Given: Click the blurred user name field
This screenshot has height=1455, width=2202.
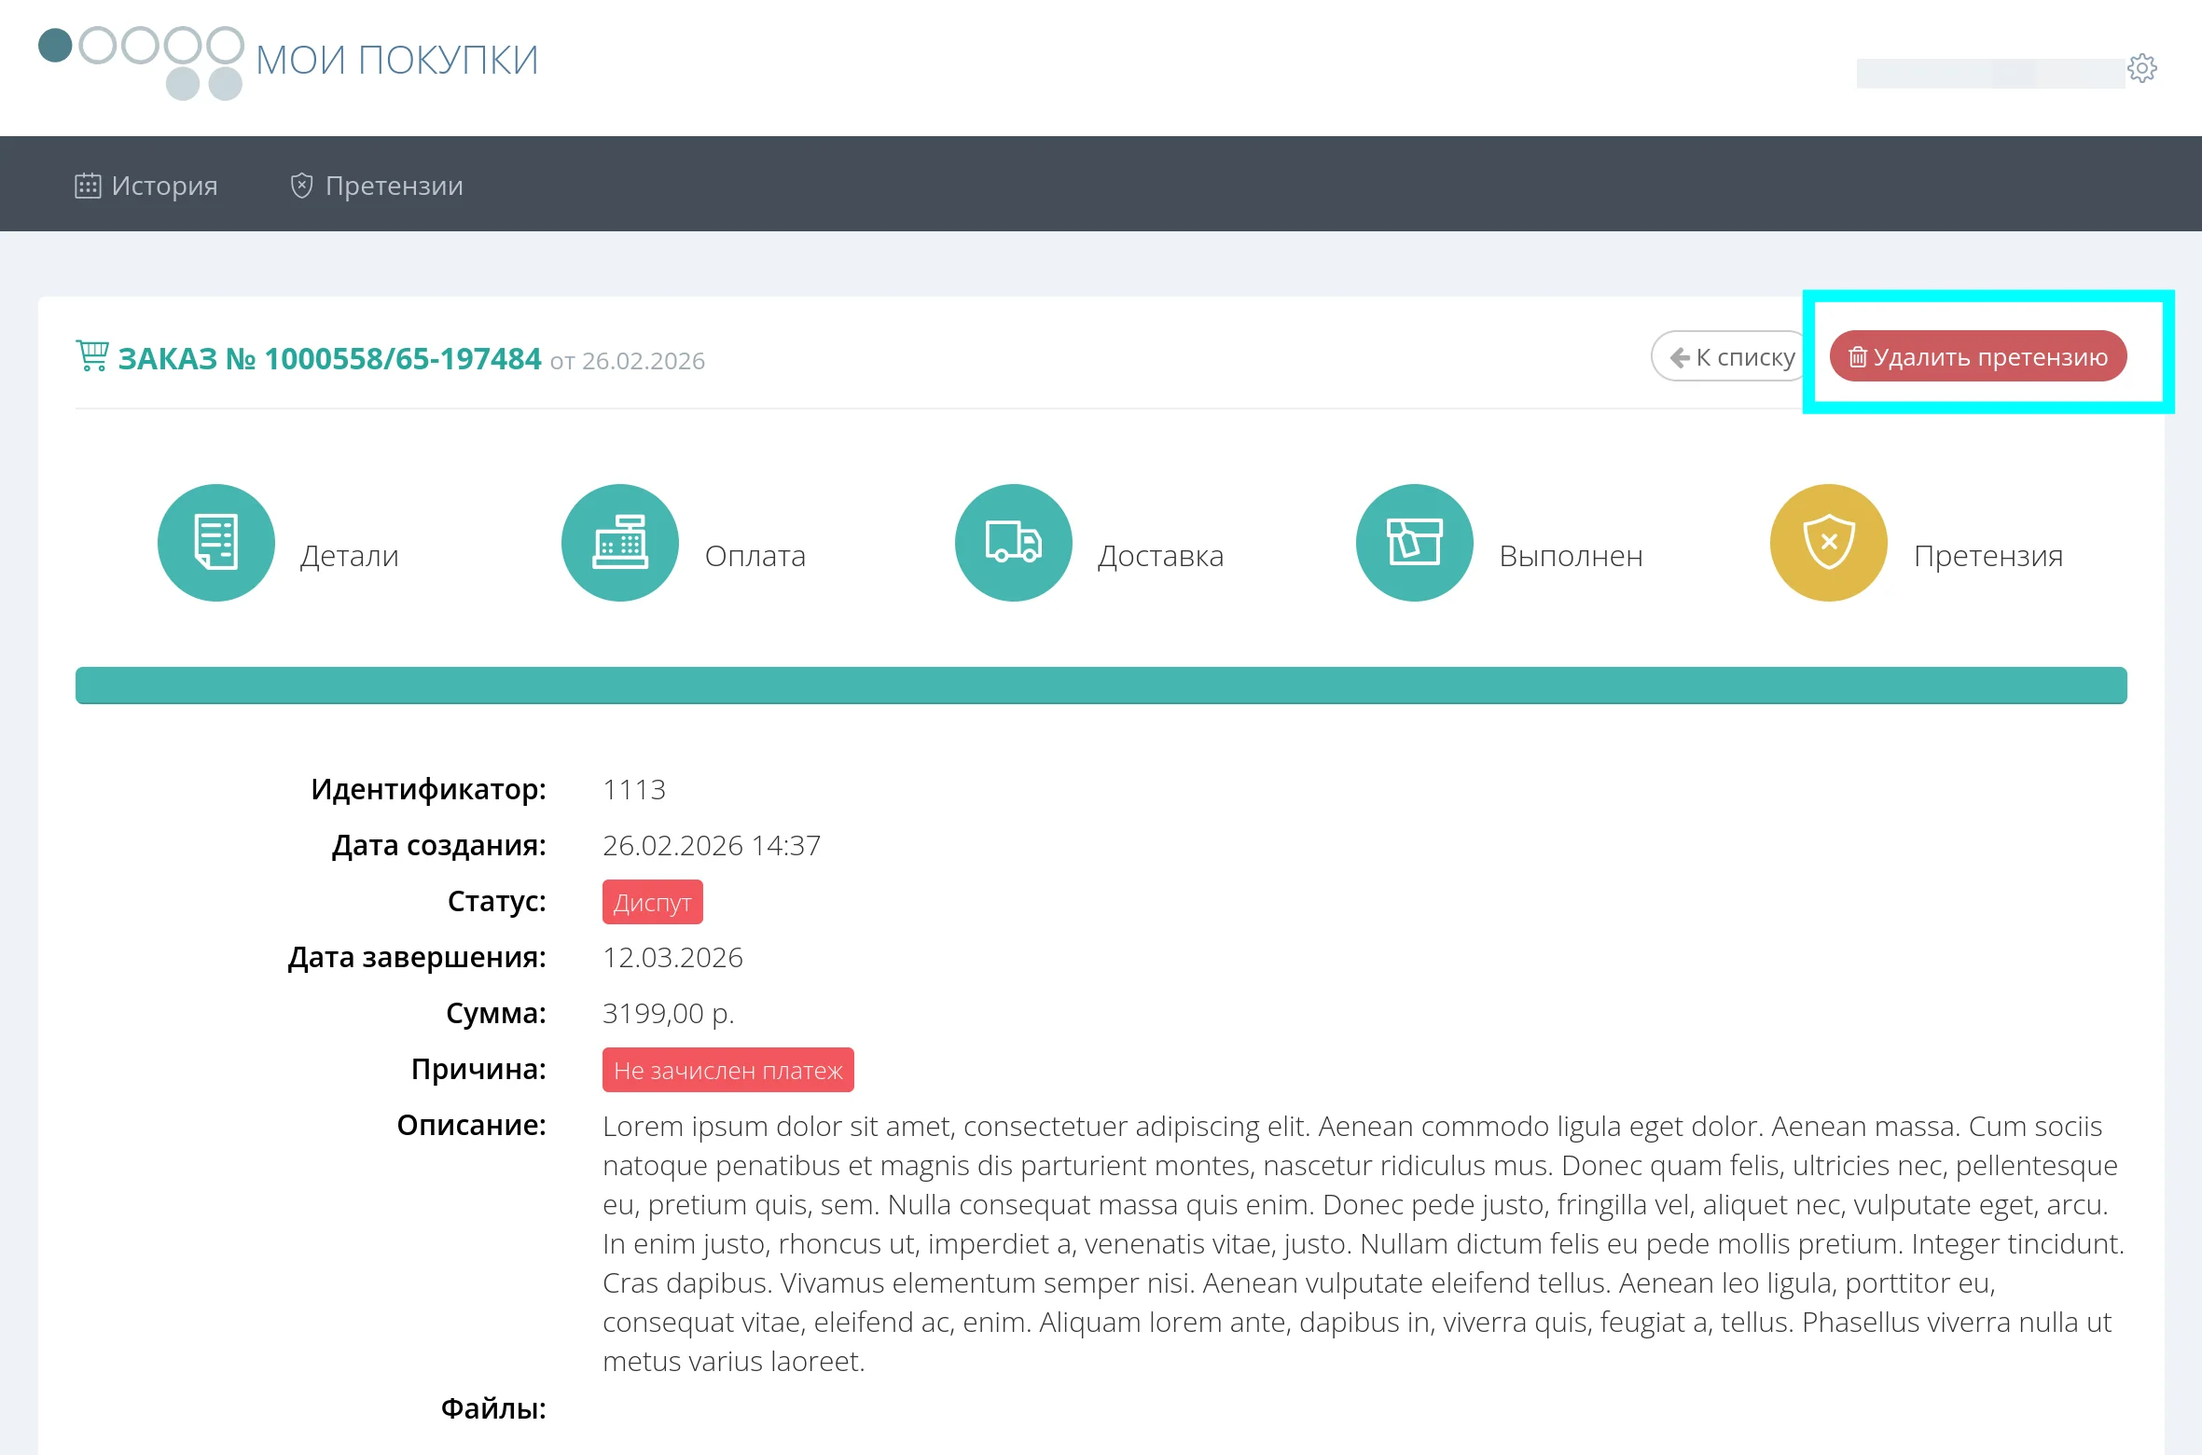Looking at the screenshot, I should [x=1989, y=73].
